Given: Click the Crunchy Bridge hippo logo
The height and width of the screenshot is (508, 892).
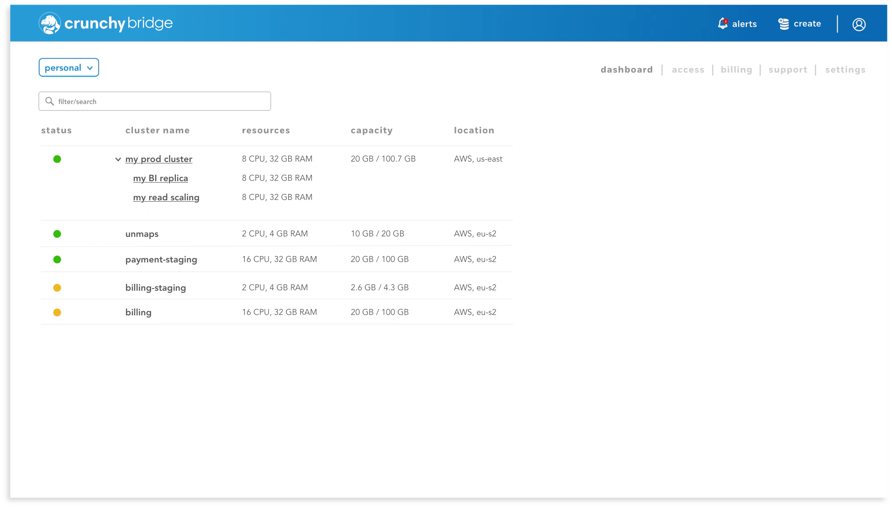Looking at the screenshot, I should coord(49,23).
